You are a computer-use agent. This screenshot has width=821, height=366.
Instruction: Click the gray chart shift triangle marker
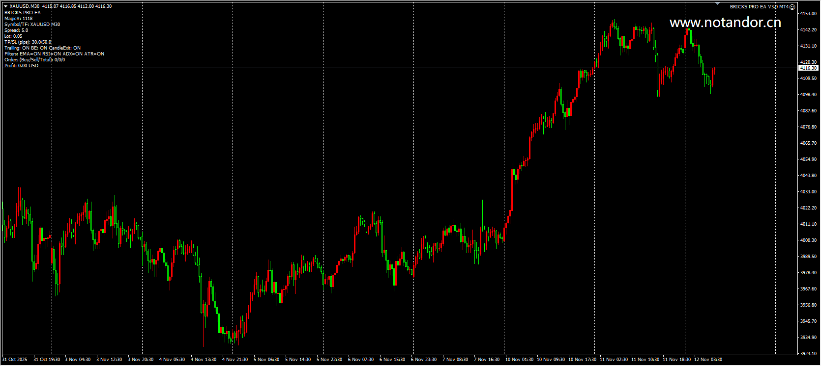coord(717,4)
